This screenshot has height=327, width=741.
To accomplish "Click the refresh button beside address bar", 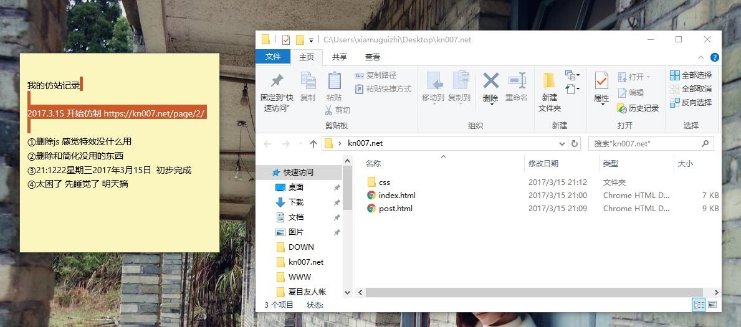I will pos(574,143).
